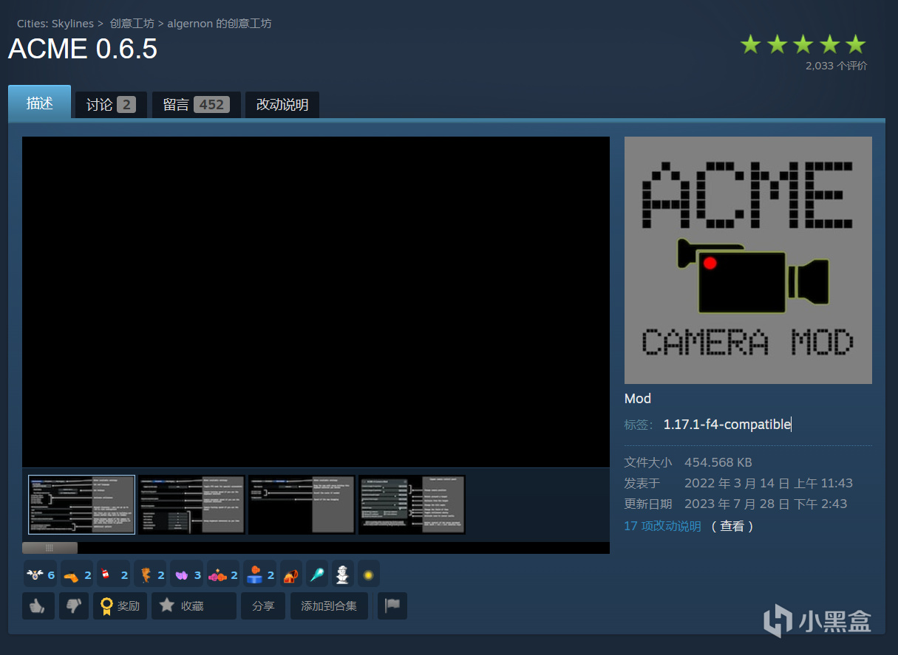Click the large black media preview area
The image size is (898, 655).
tap(316, 302)
